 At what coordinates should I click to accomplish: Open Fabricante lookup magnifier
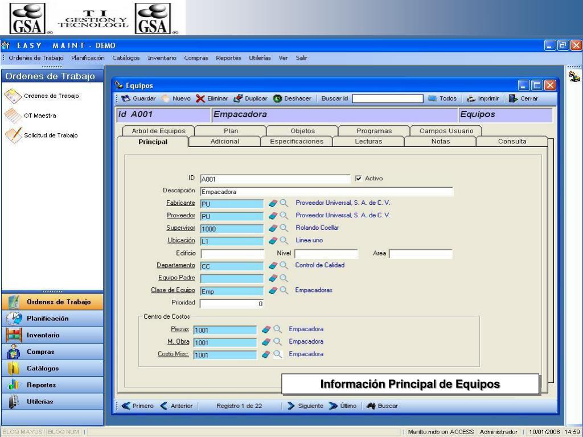click(284, 203)
